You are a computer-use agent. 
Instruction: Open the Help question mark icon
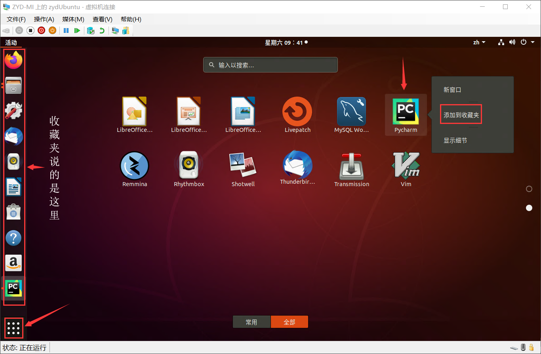(x=14, y=238)
